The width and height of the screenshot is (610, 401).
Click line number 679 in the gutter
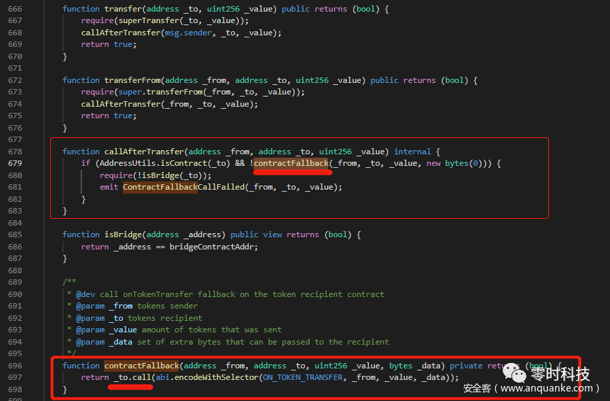point(14,164)
